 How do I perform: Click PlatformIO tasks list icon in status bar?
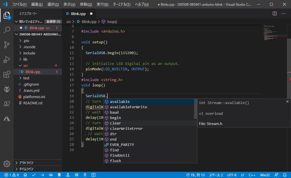point(76,175)
